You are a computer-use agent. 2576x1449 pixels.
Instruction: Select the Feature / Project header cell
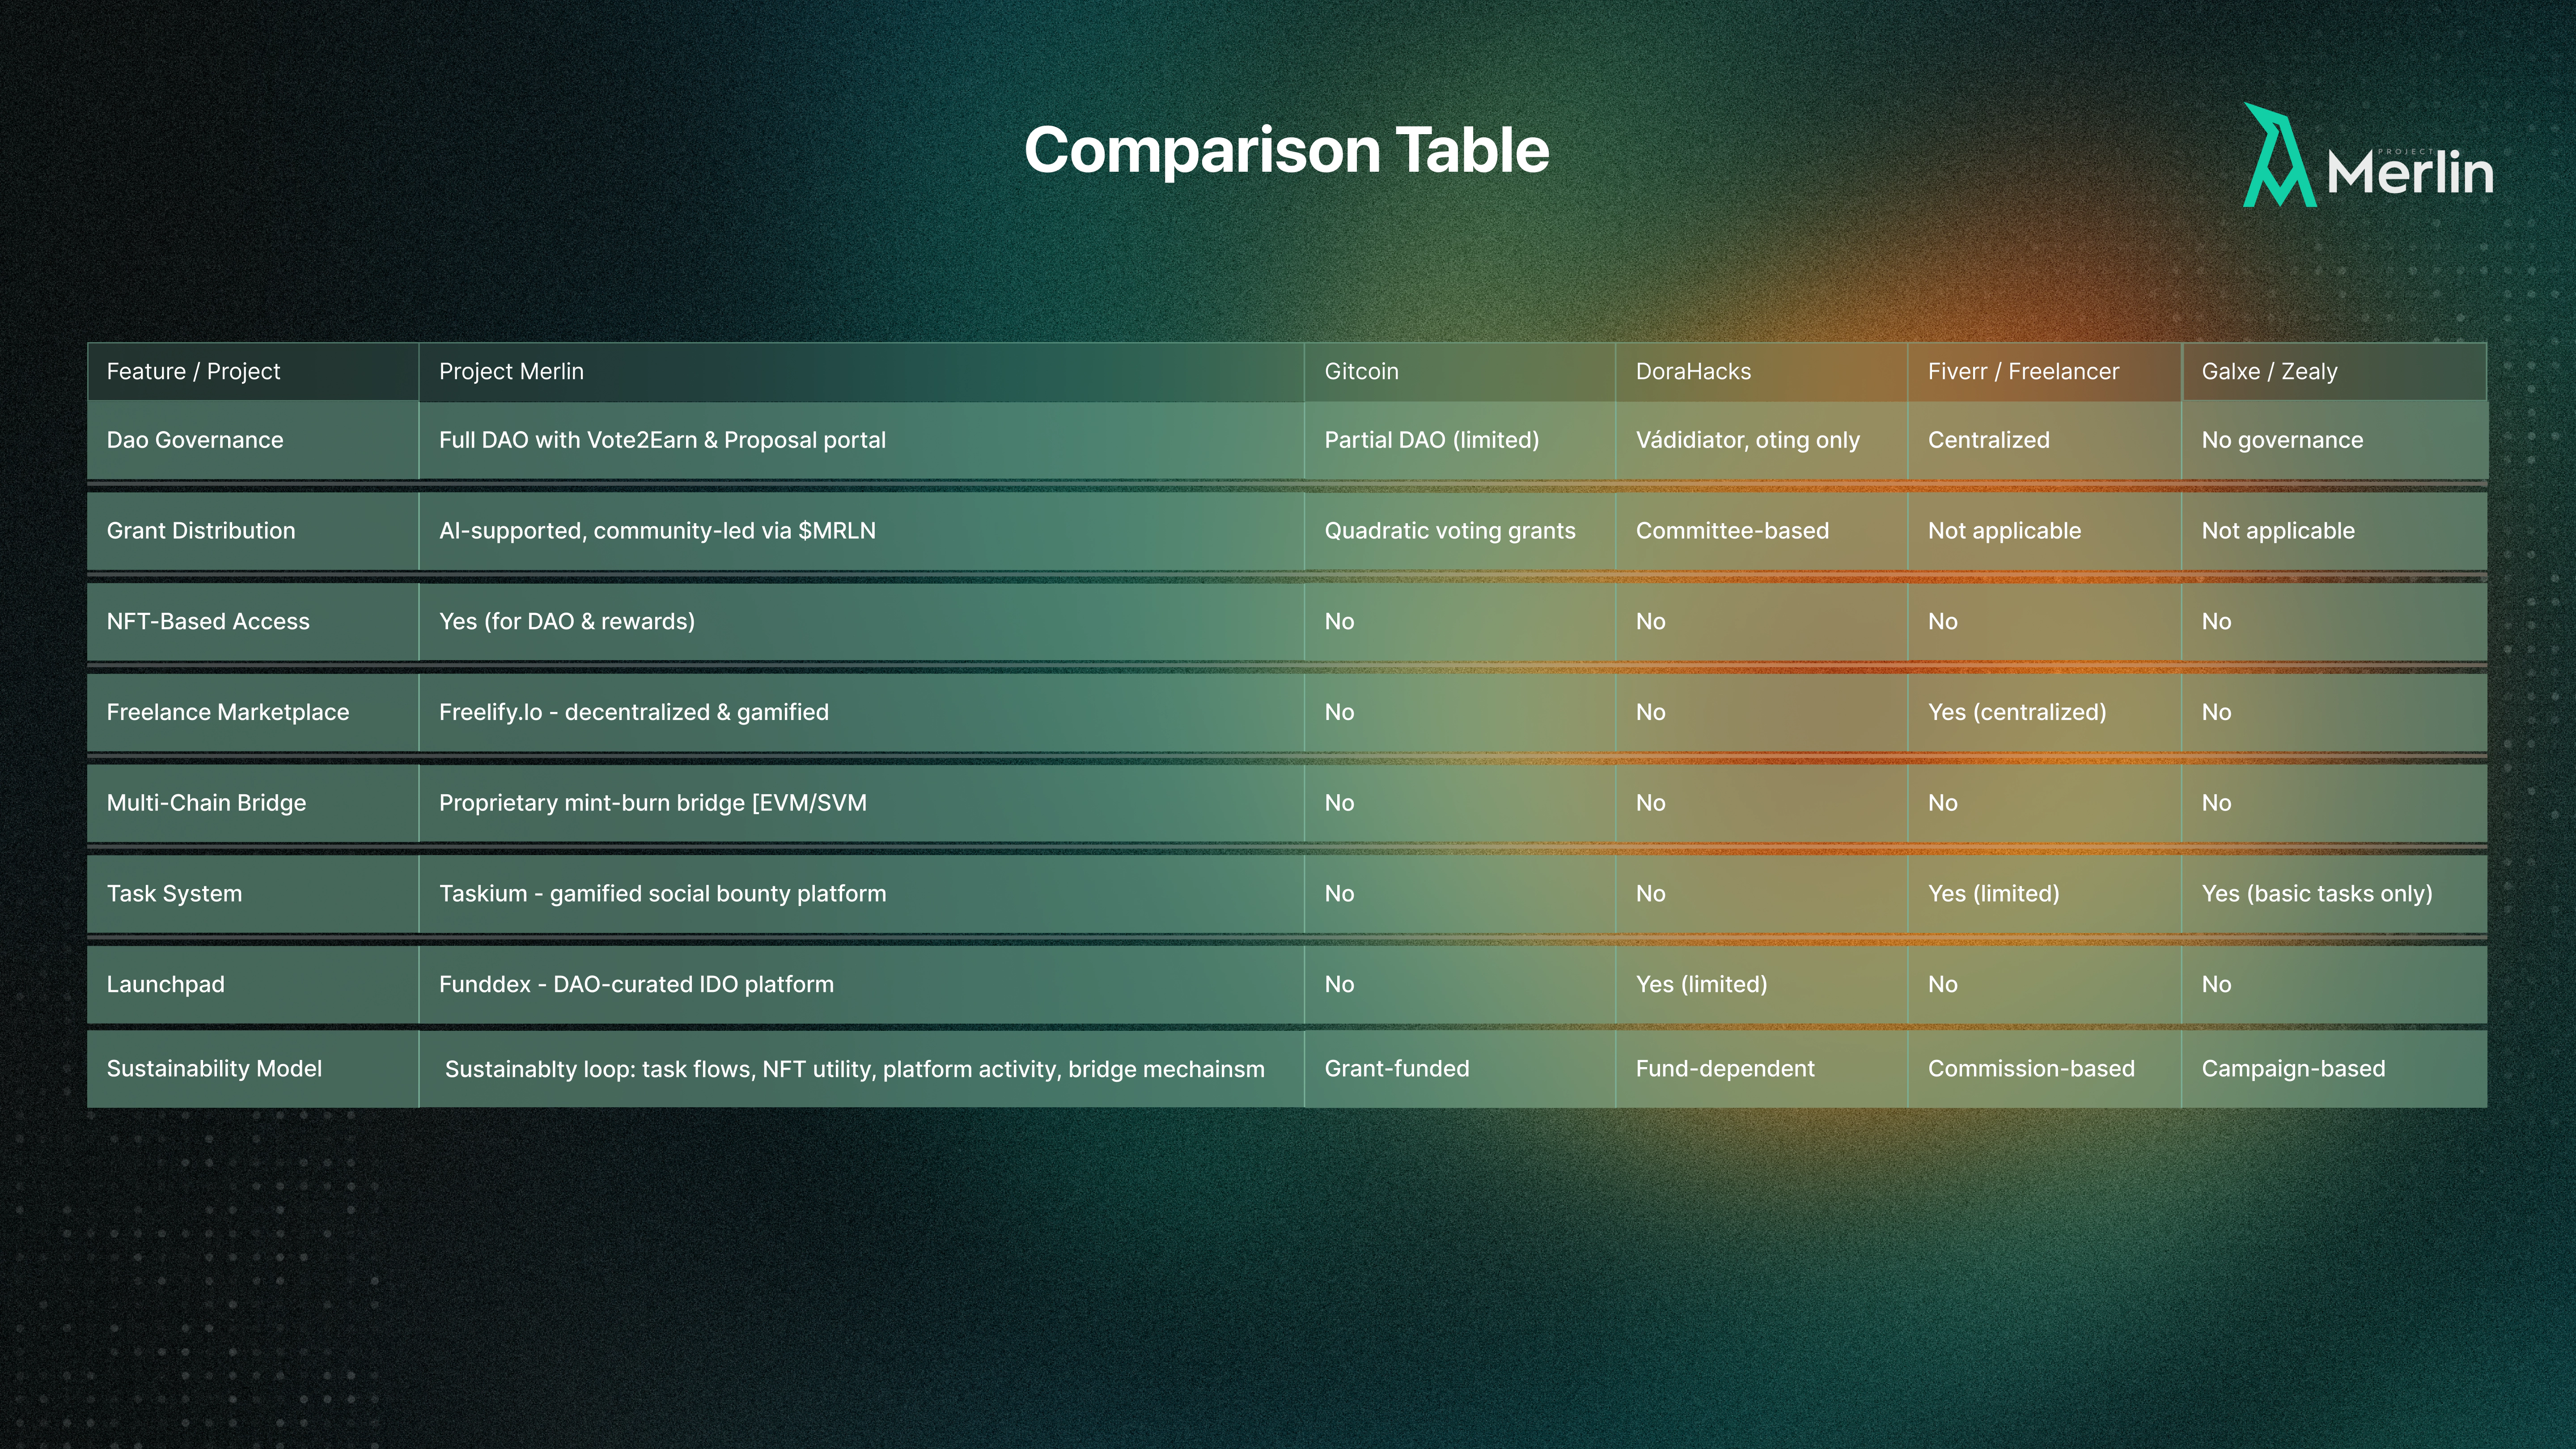tap(193, 372)
